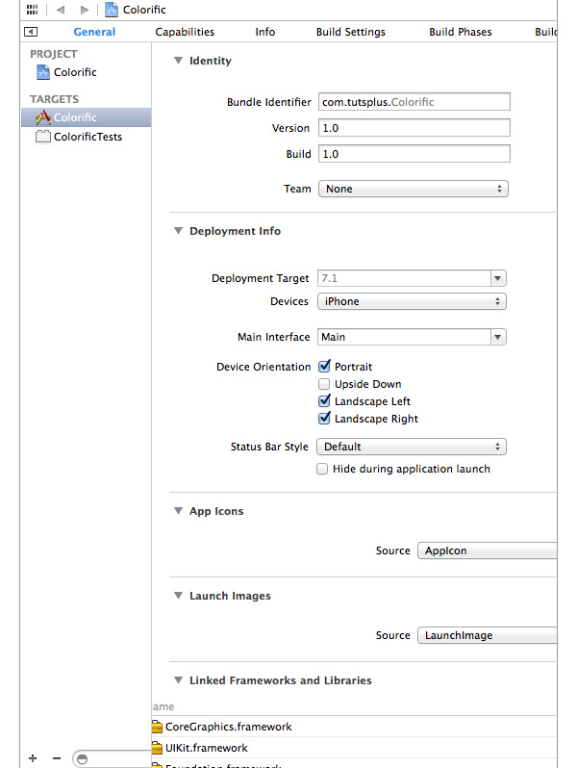The height and width of the screenshot is (768, 577).
Task: Click the filter icon in the search field
Action: 82,758
